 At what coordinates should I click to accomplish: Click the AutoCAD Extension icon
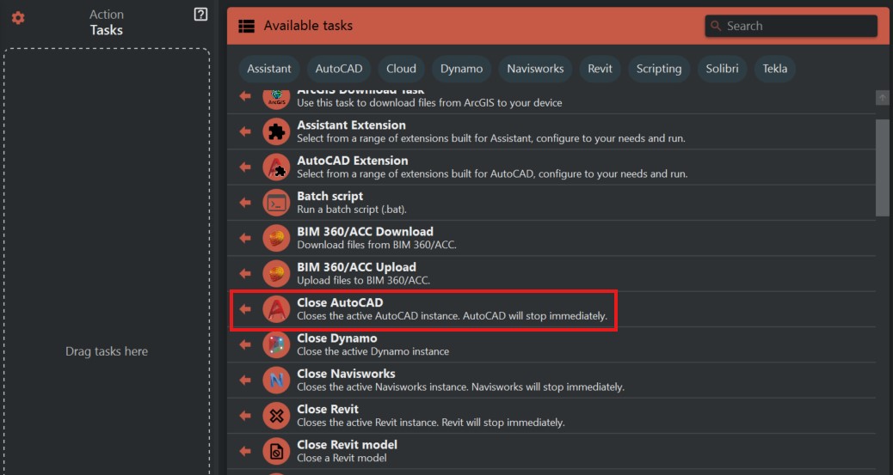pos(276,167)
